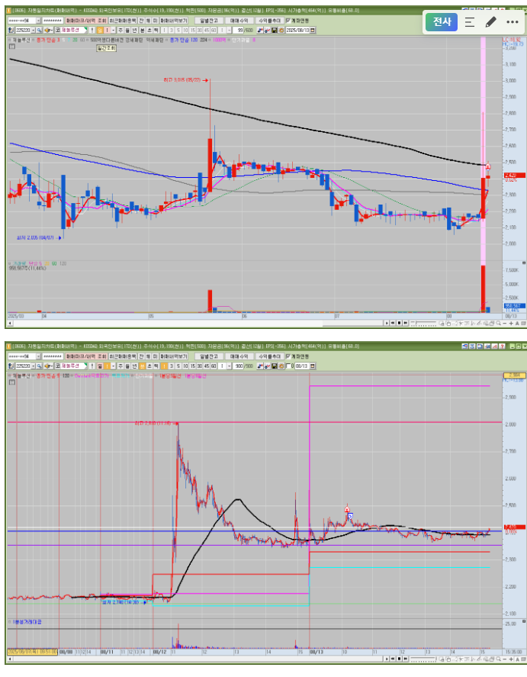Select the pencil edit icon in overlay
527x677 pixels.
pyautogui.click(x=491, y=22)
